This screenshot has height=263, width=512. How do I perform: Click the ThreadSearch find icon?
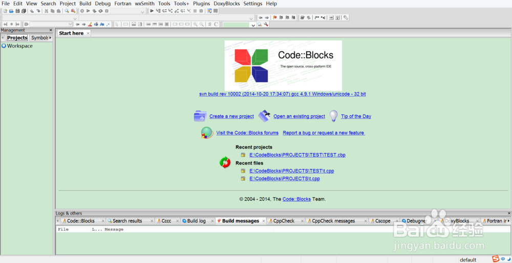(260, 24)
